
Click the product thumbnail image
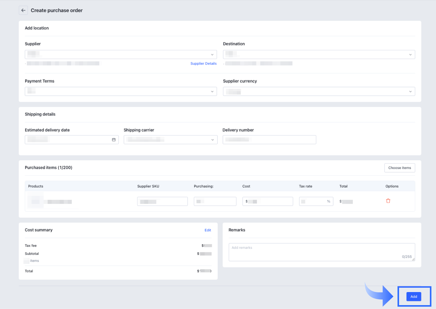[35, 201]
